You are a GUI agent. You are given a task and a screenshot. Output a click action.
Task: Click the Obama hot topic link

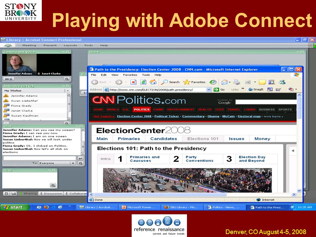tap(213, 116)
